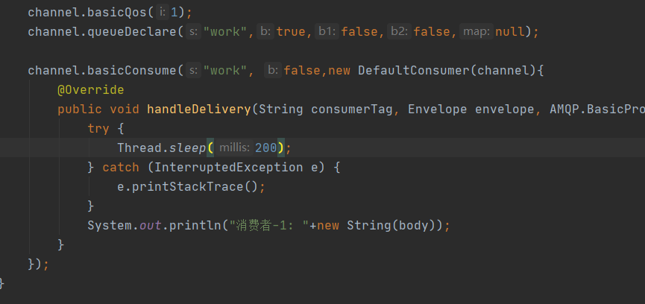Click the consumerTag parameter

[x=352, y=110]
